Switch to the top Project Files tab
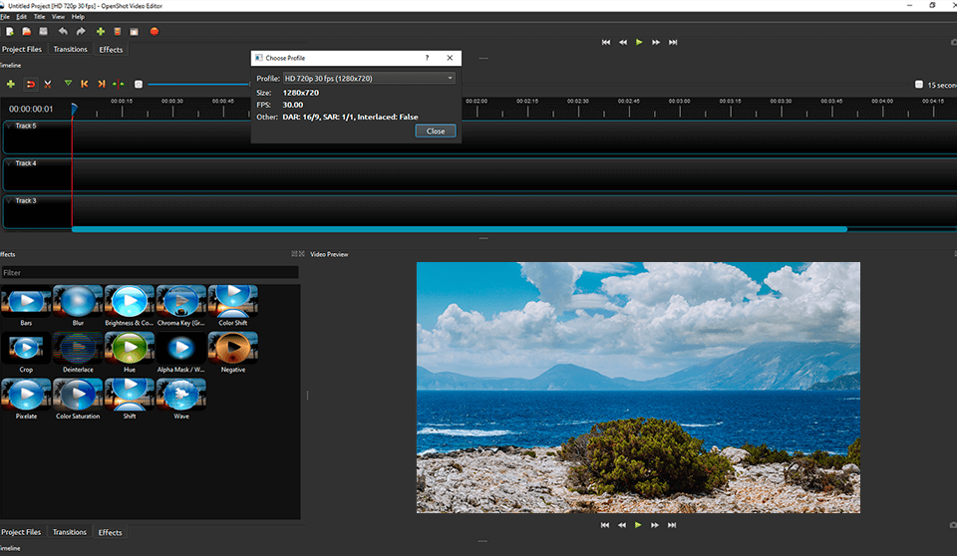The height and width of the screenshot is (556, 957). pyautogui.click(x=22, y=49)
